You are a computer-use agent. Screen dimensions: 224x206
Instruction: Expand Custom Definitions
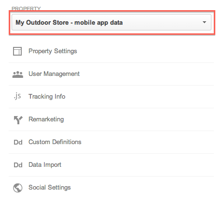coord(55,142)
